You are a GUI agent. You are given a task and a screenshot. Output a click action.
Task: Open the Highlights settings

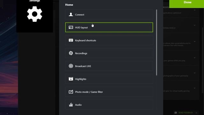pos(109,79)
